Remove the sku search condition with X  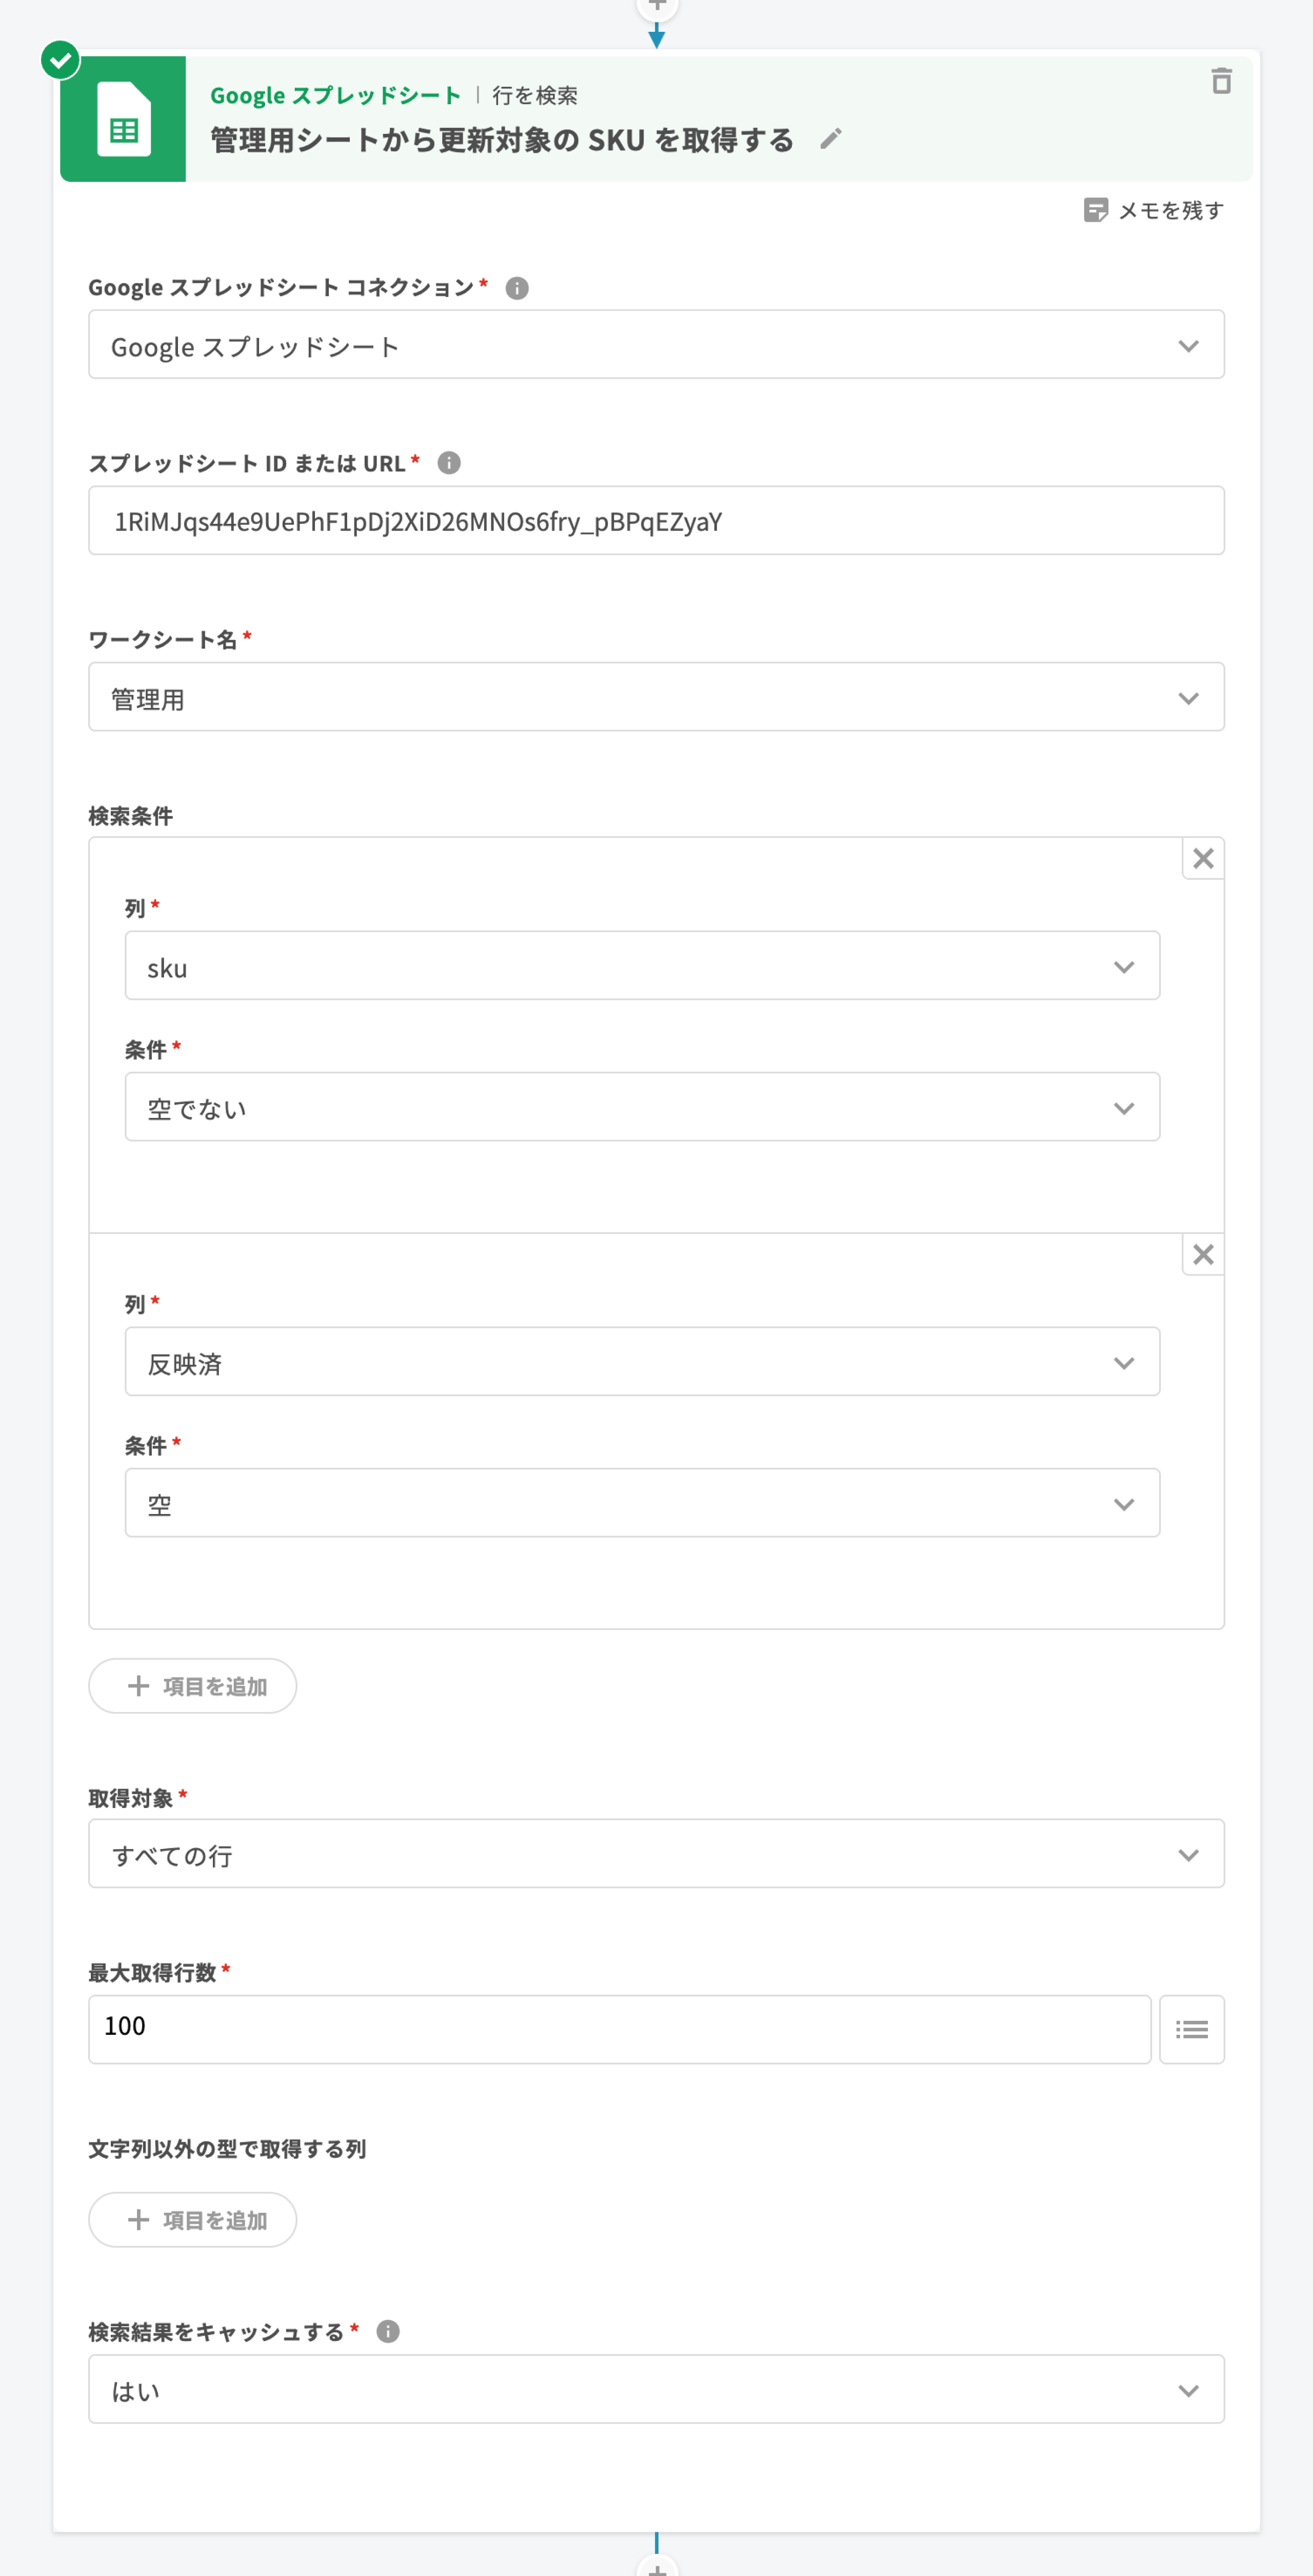click(x=1203, y=858)
